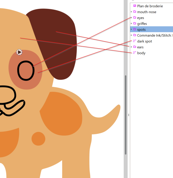
Task: Click the Plan de broderie layer icon
Action: coord(135,6)
